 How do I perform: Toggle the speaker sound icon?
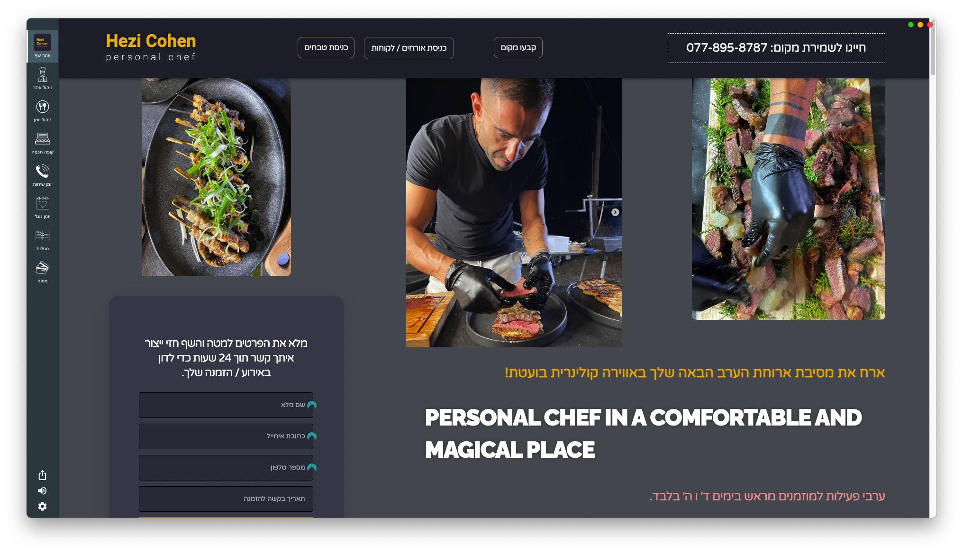tap(42, 490)
